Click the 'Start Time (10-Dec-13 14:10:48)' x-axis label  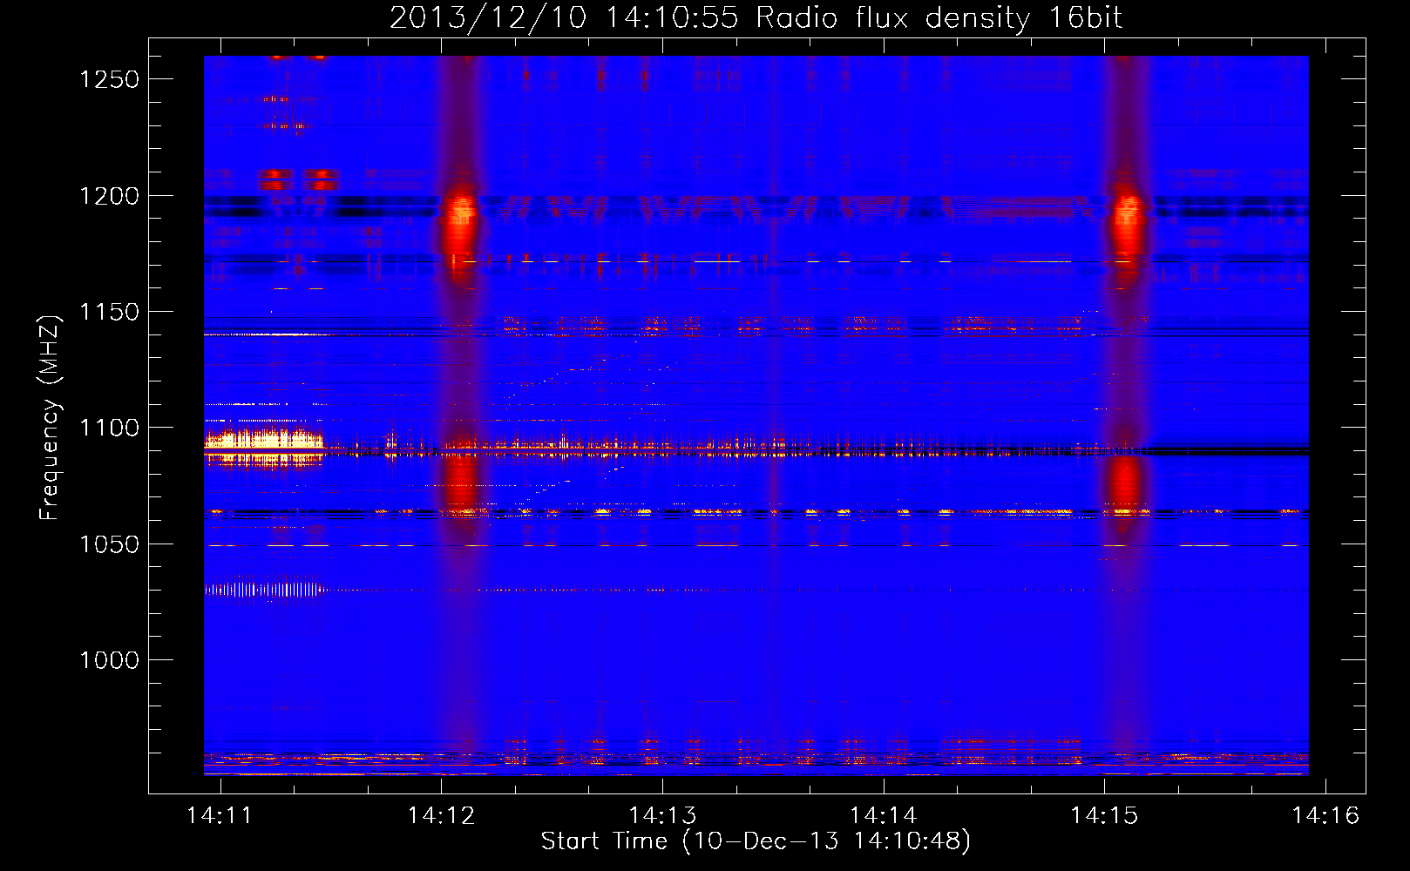click(756, 841)
